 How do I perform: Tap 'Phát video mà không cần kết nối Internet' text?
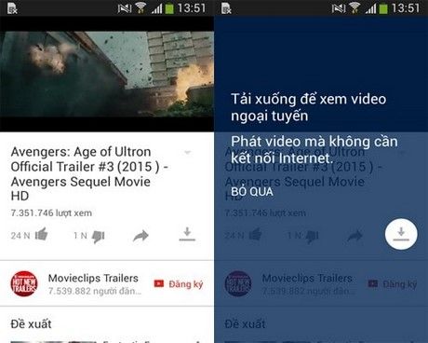click(x=314, y=150)
